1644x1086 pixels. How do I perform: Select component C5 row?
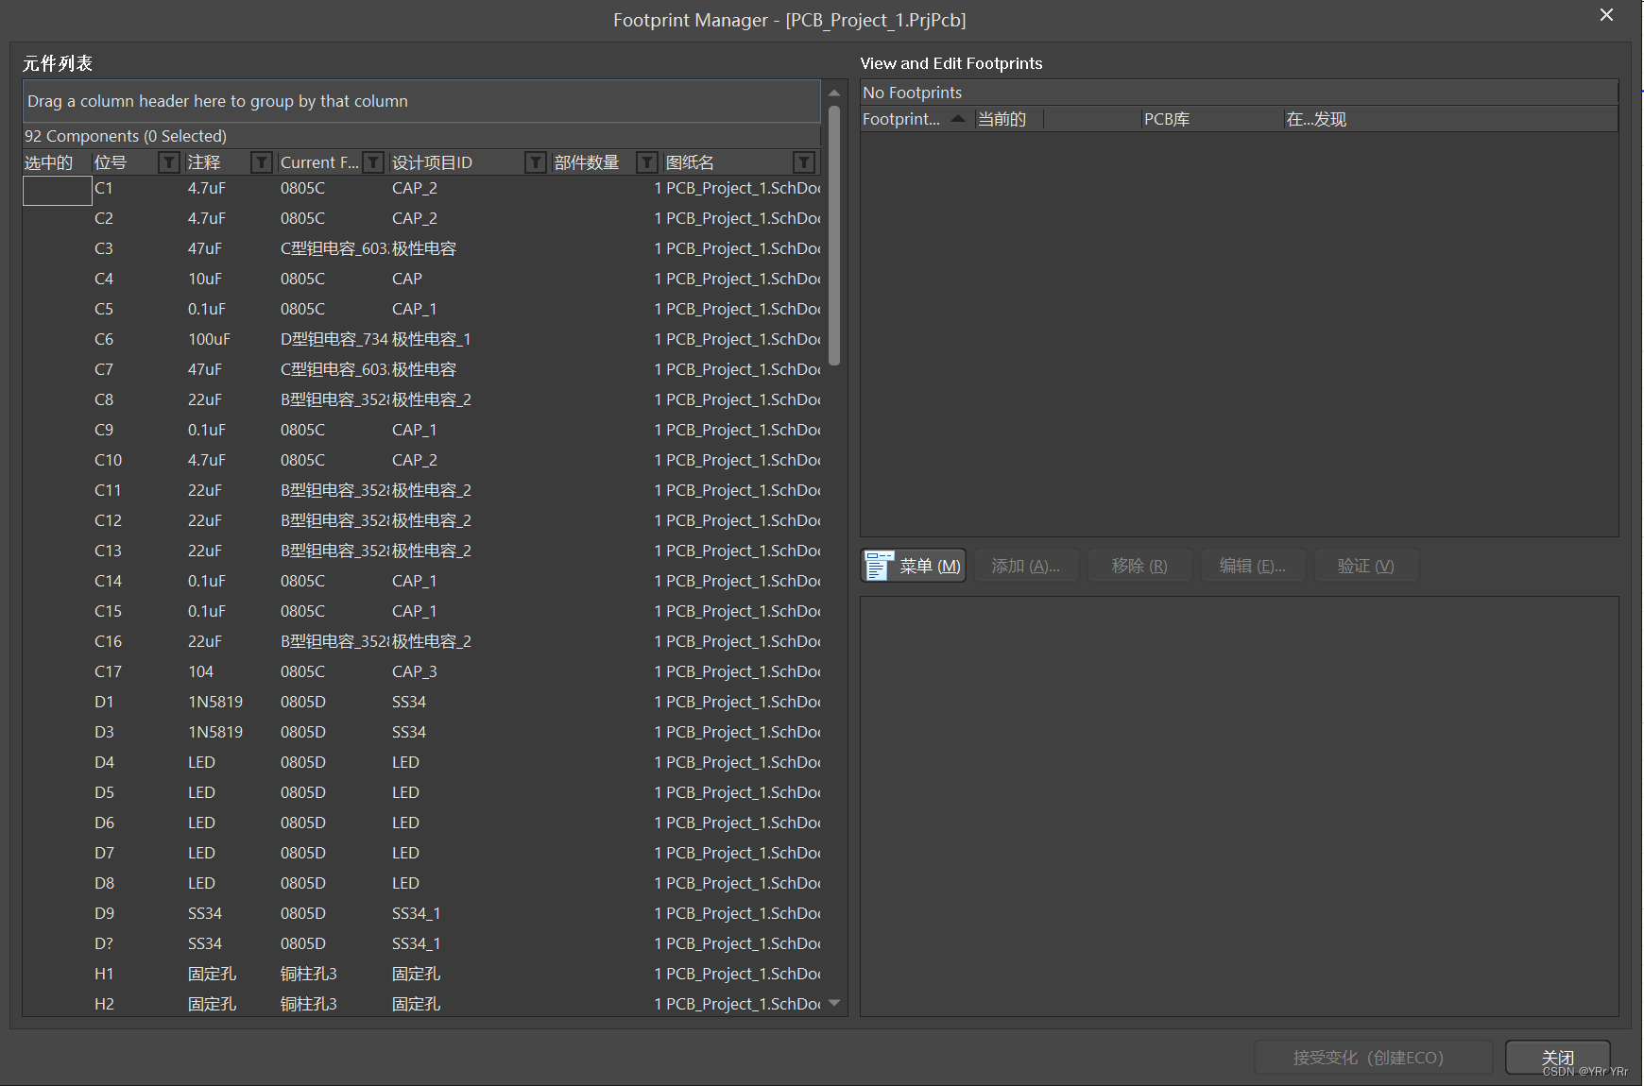pyautogui.click(x=421, y=309)
